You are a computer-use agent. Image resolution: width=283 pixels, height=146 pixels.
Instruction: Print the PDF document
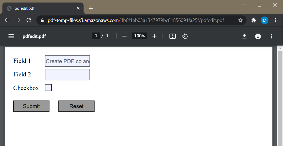tap(258, 36)
